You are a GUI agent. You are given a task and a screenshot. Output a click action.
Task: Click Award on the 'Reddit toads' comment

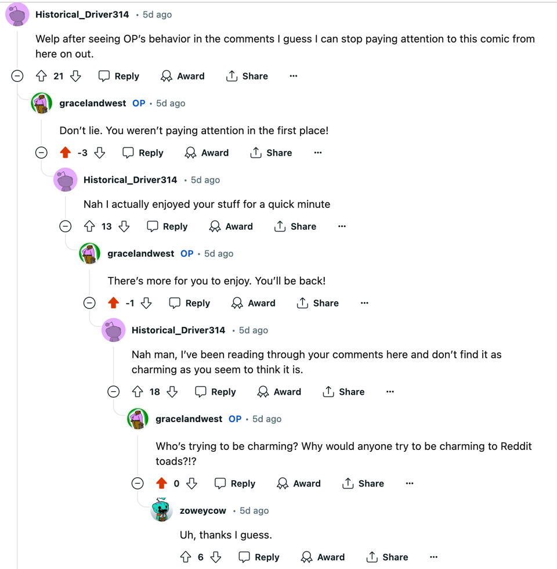click(x=299, y=484)
